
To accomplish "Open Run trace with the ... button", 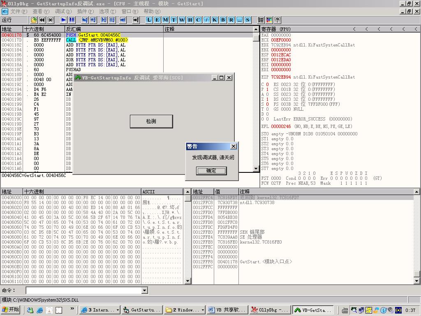I will pos(240,20).
